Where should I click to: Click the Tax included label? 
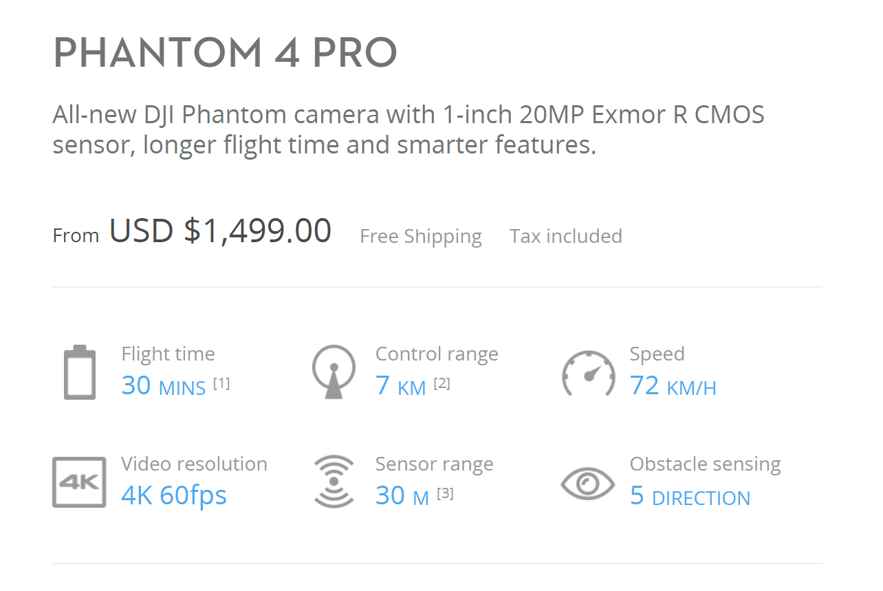click(565, 236)
